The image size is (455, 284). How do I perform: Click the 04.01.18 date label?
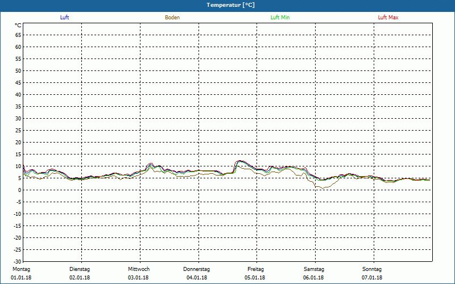[x=197, y=278]
